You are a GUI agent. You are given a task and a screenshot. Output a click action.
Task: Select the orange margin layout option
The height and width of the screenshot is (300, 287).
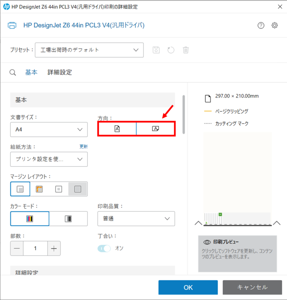point(39,189)
